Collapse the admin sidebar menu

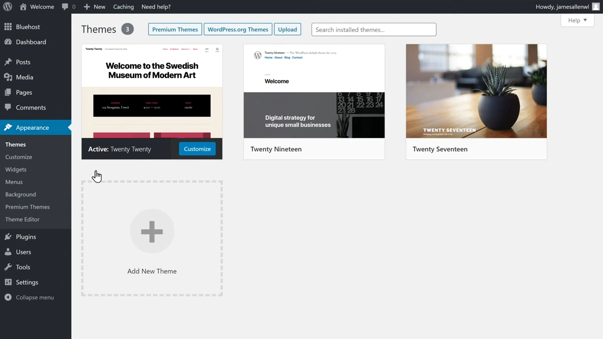click(x=8, y=297)
